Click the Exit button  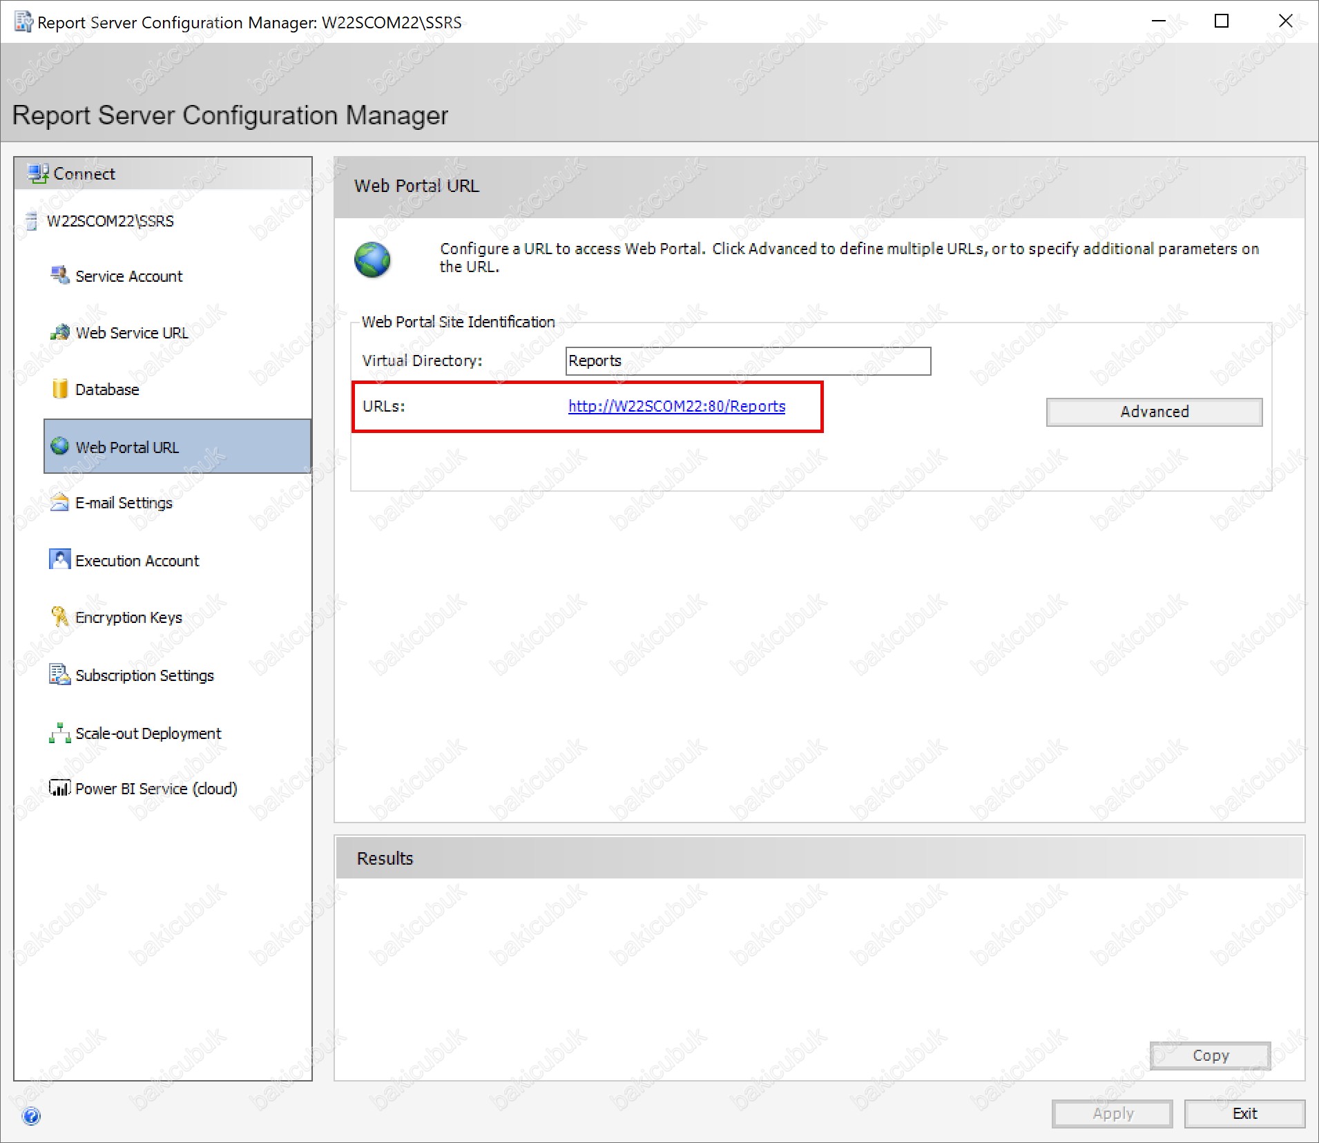click(x=1244, y=1113)
